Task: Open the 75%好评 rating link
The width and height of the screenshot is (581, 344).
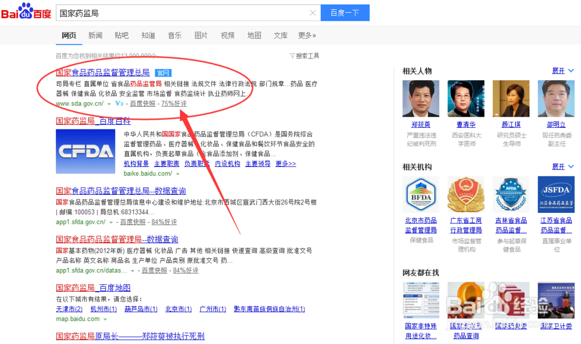Action: click(x=174, y=104)
